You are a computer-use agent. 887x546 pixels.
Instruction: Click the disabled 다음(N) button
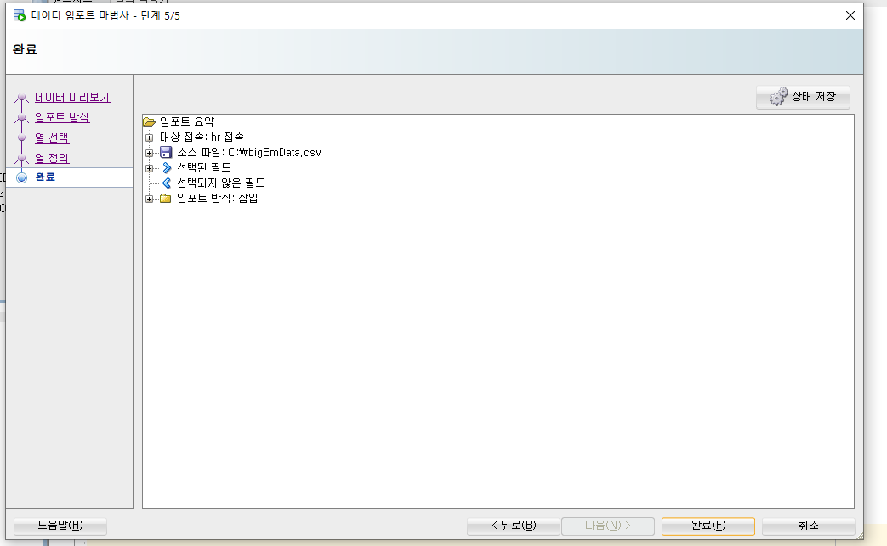[x=607, y=526]
